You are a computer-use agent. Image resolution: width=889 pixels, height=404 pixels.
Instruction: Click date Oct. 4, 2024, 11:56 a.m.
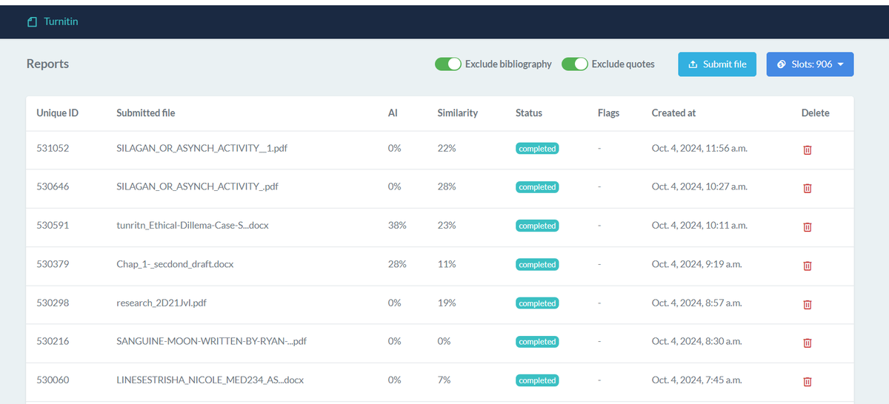point(699,148)
